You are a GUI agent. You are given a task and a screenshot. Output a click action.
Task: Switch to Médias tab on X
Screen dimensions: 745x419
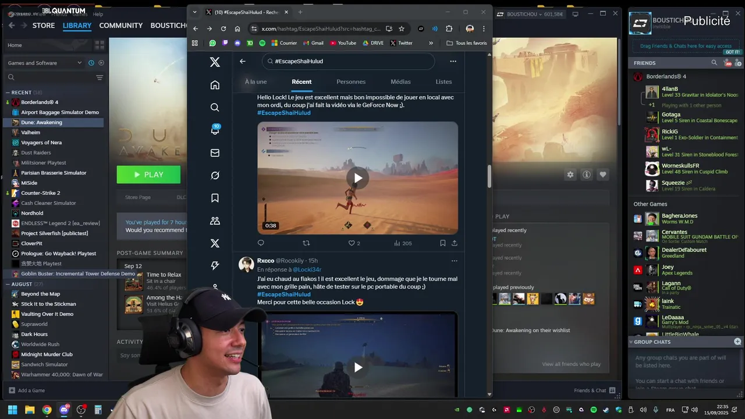point(400,82)
